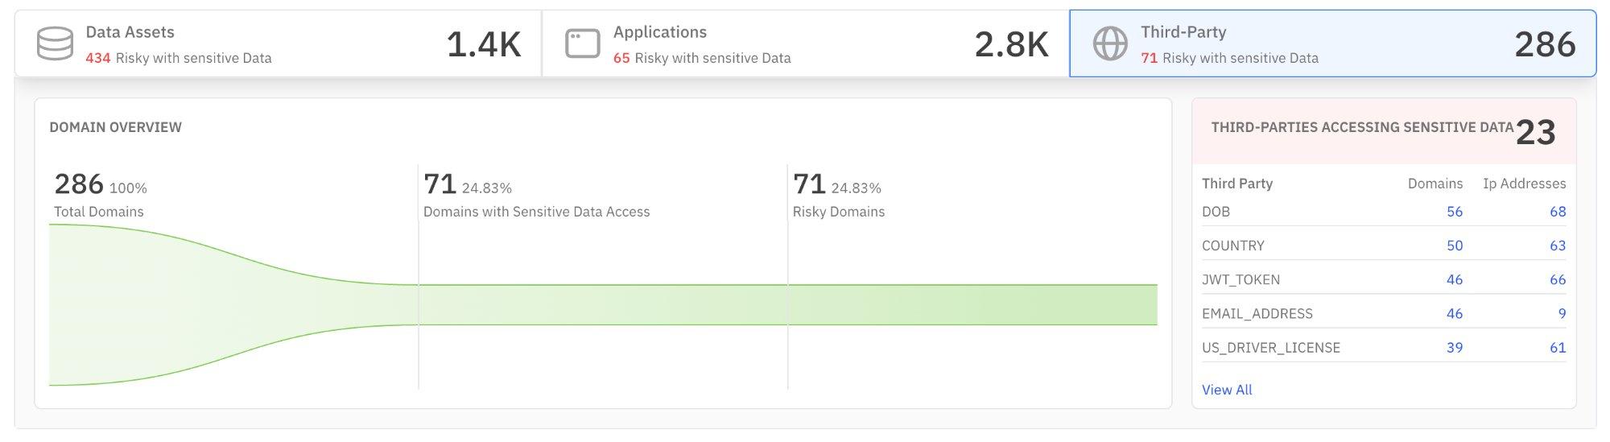
Task: Click DOB domains count 56
Action: coord(1454,212)
